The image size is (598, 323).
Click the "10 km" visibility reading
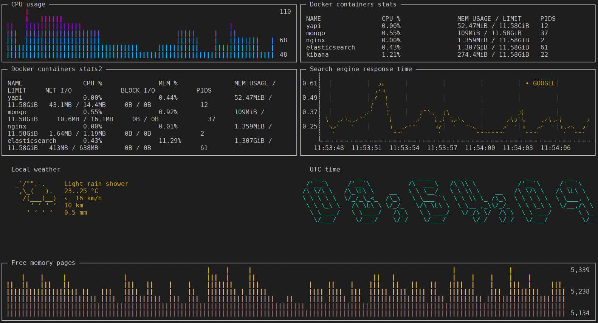[74, 205]
